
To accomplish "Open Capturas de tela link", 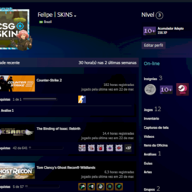I will [156, 128].
